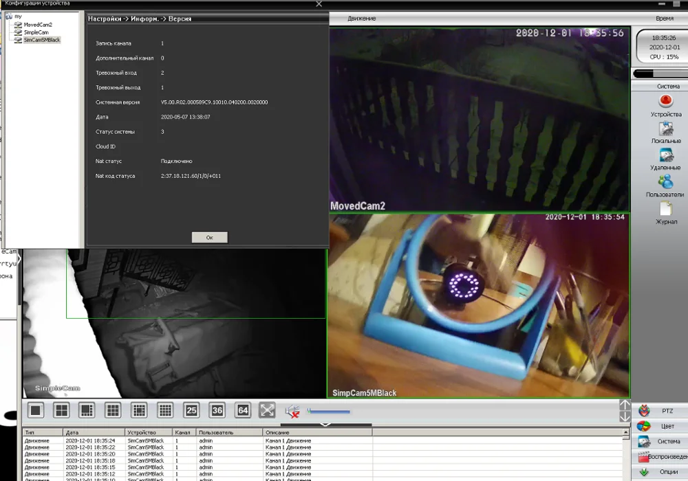The image size is (688, 481).
Task: Click the CPU usage readout
Action: (664, 57)
